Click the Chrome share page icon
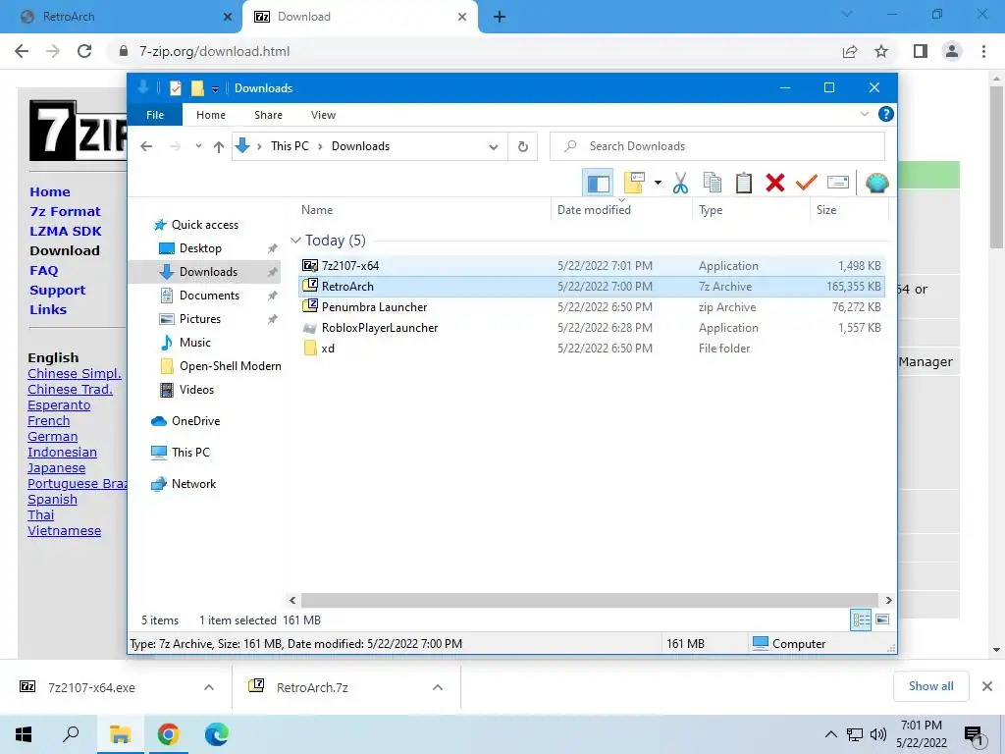 850,51
